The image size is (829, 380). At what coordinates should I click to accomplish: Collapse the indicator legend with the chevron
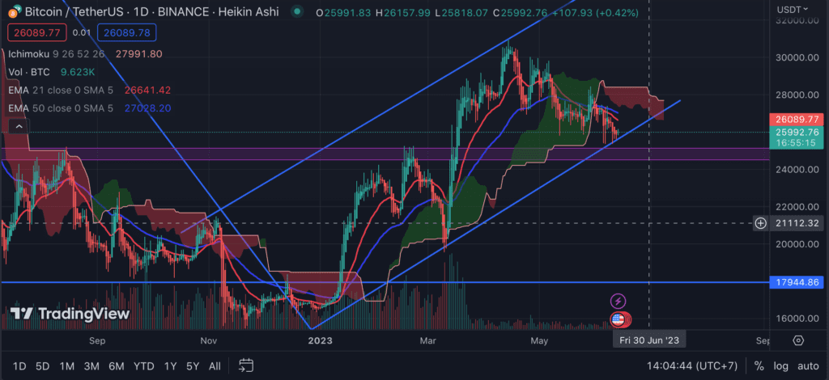click(19, 126)
